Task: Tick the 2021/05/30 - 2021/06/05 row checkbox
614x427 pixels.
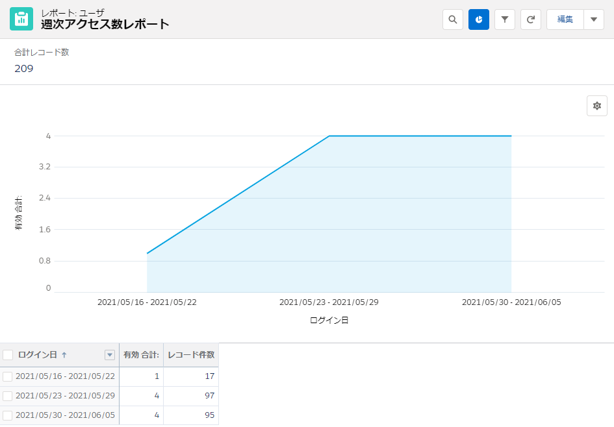Action: point(8,415)
